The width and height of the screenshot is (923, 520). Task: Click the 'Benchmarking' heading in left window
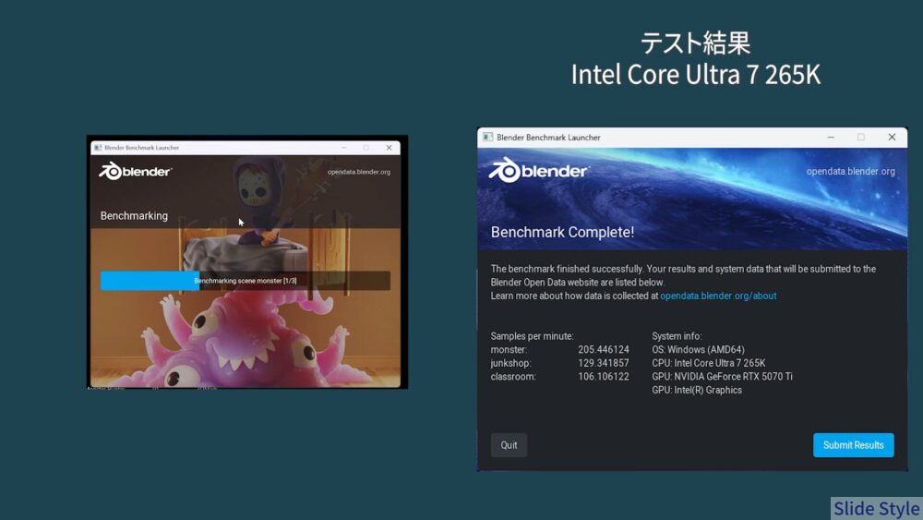click(134, 216)
